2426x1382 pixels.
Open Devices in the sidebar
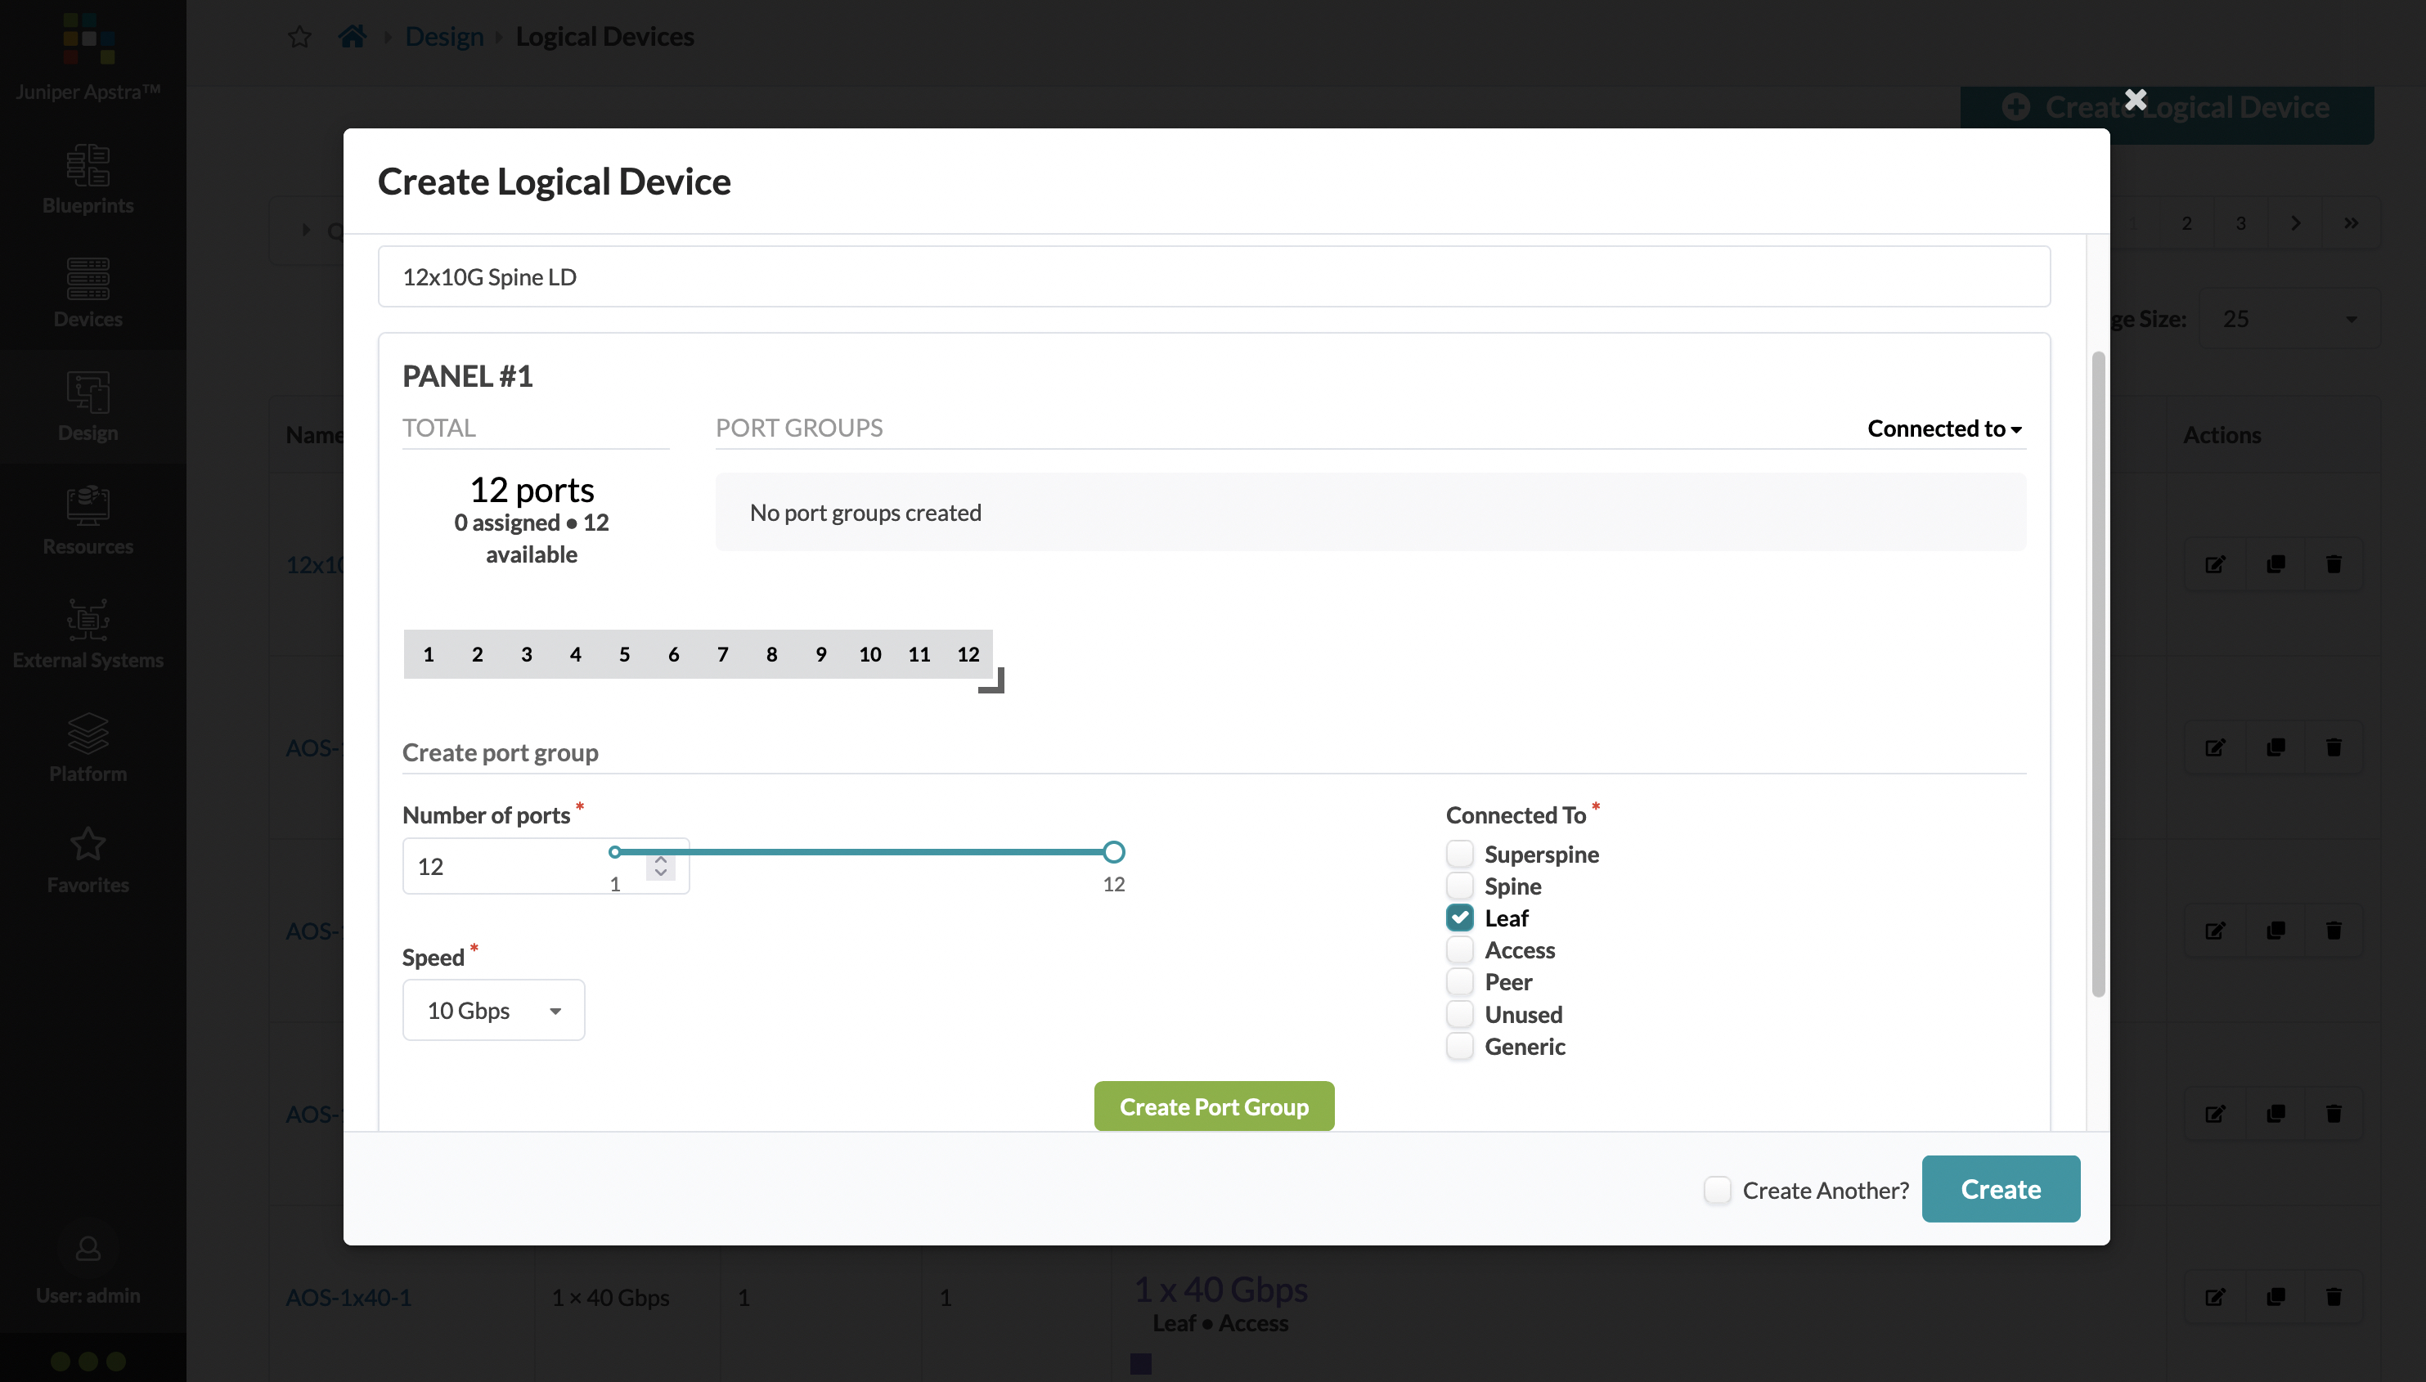[x=88, y=293]
